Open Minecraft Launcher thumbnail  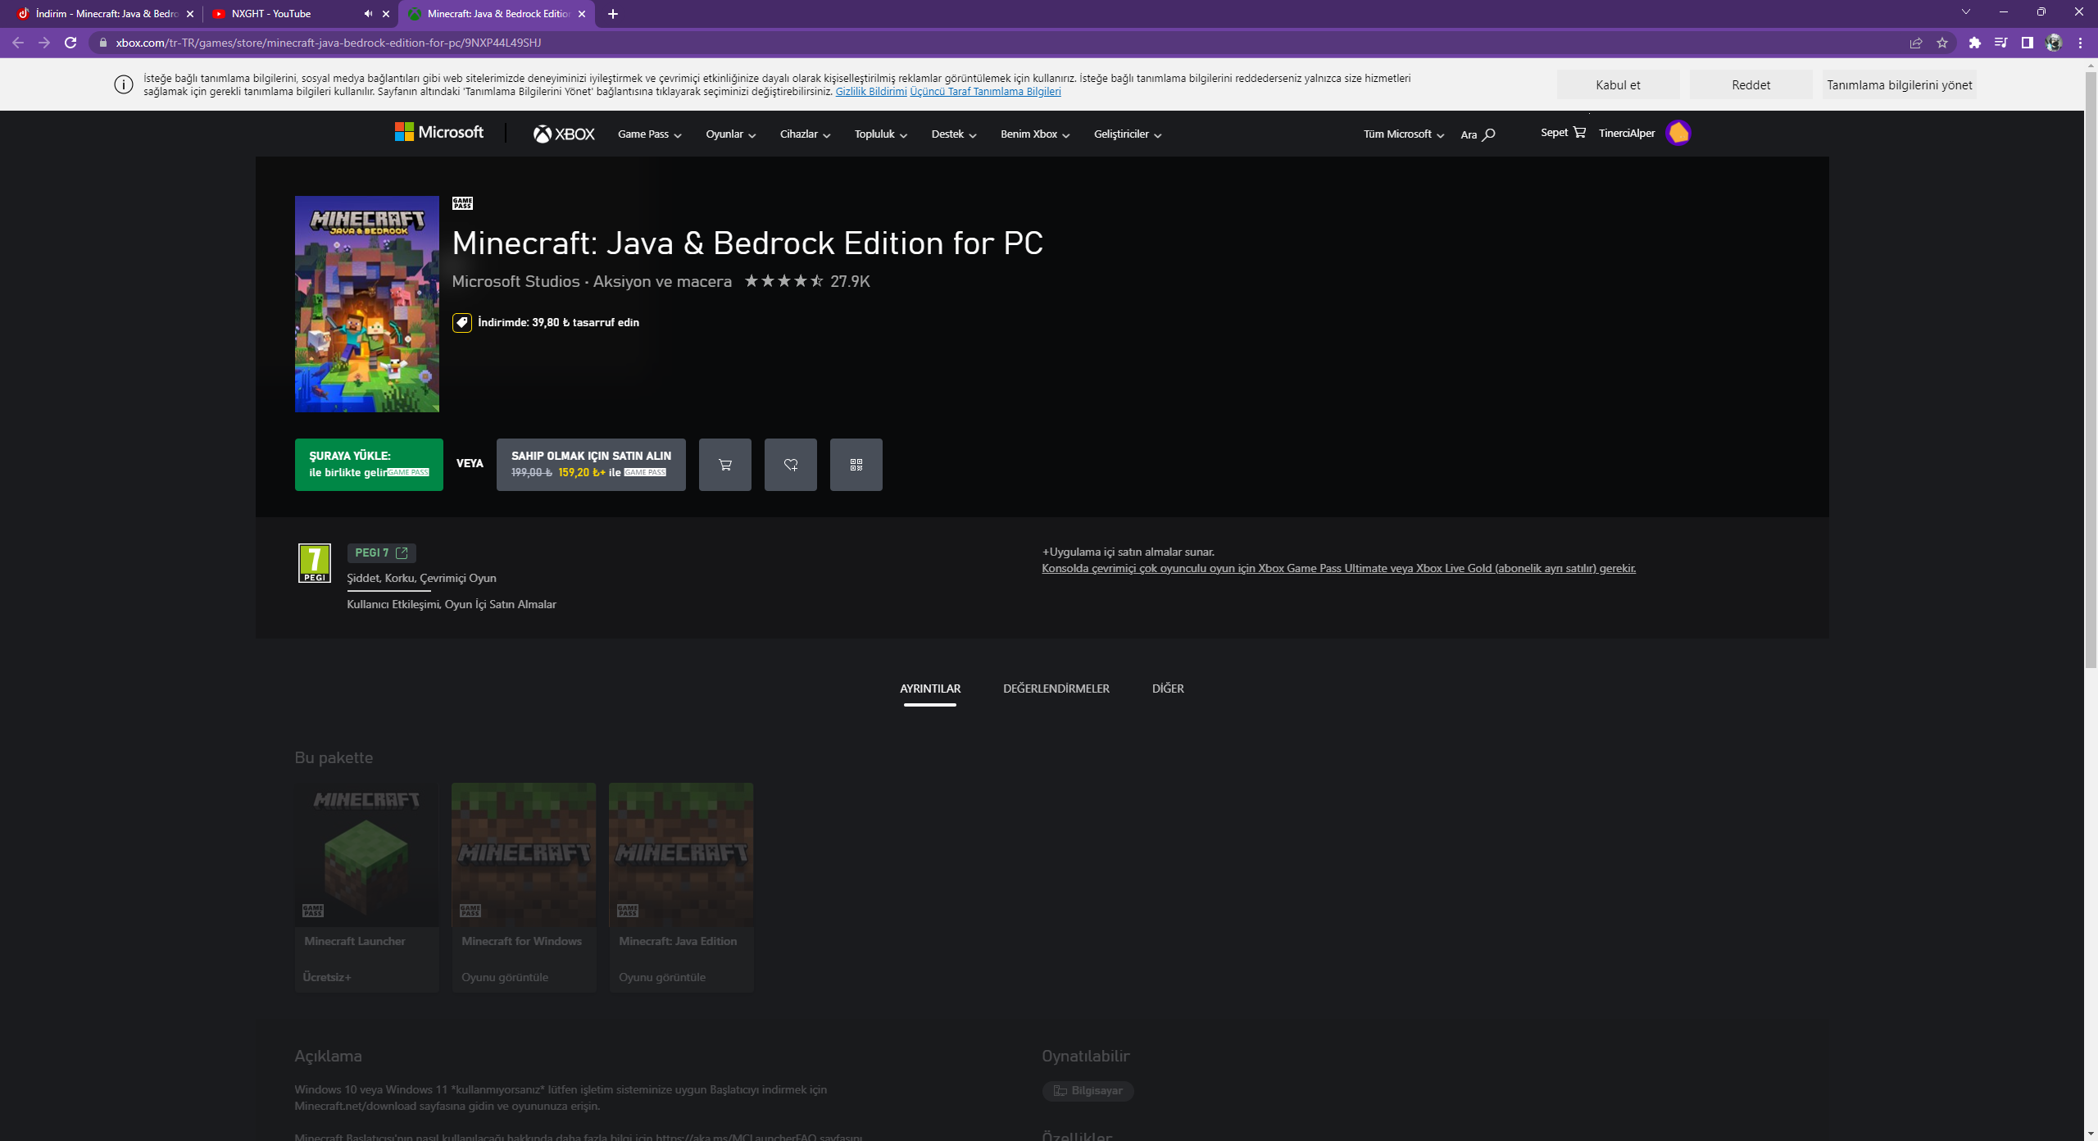point(366,854)
